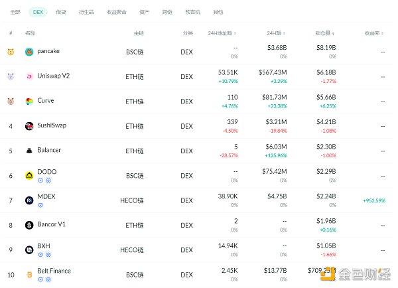Click the Curve logo icon

tap(29, 102)
